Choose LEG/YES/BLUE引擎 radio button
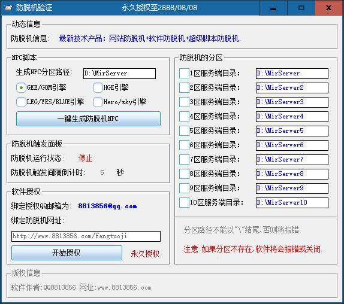Viewport: 344px width, 304px height. pos(21,102)
